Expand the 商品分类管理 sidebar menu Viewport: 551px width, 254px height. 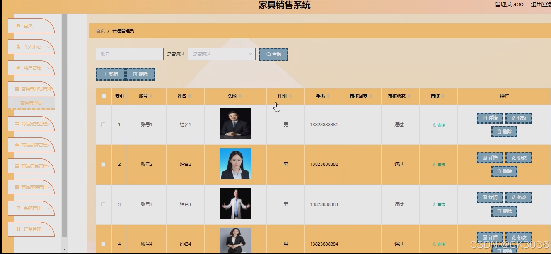[x=31, y=124]
